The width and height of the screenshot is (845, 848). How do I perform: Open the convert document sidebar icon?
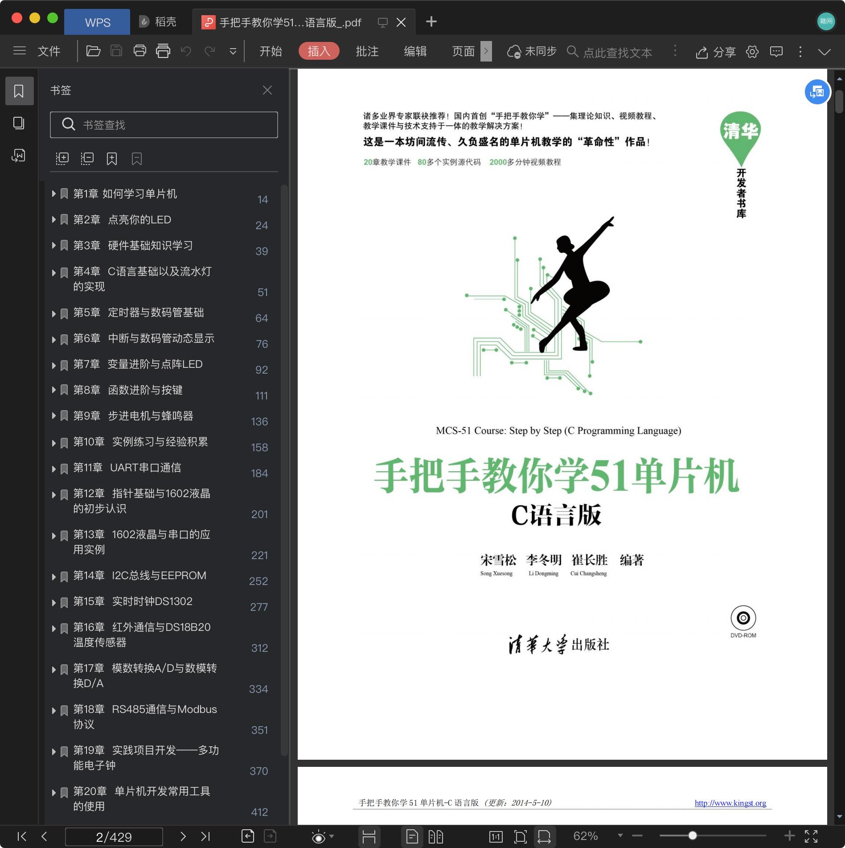click(x=19, y=155)
